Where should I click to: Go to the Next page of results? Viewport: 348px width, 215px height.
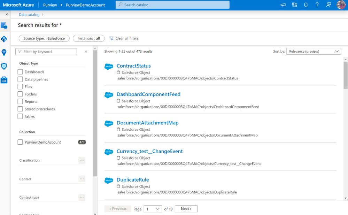(x=186, y=209)
